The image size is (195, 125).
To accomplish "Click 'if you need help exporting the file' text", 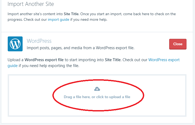I will tap(49, 66).
